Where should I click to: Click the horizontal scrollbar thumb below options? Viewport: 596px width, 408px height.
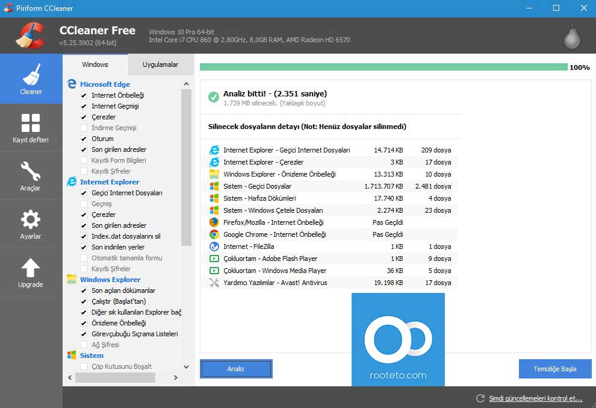click(115, 377)
